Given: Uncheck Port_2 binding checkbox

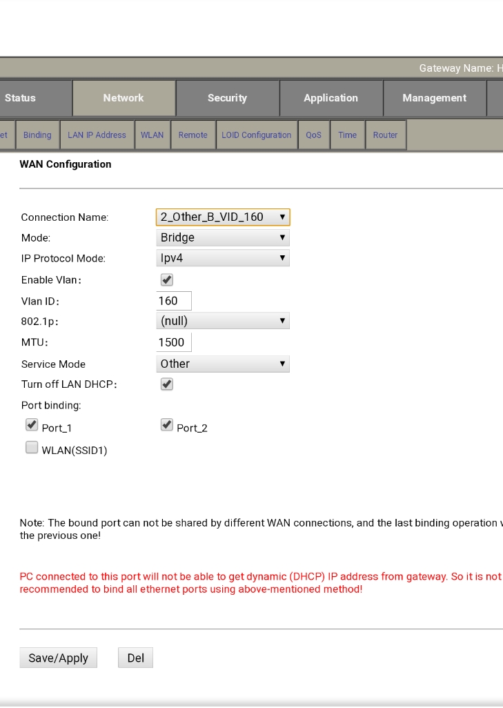Looking at the screenshot, I should pyautogui.click(x=166, y=425).
